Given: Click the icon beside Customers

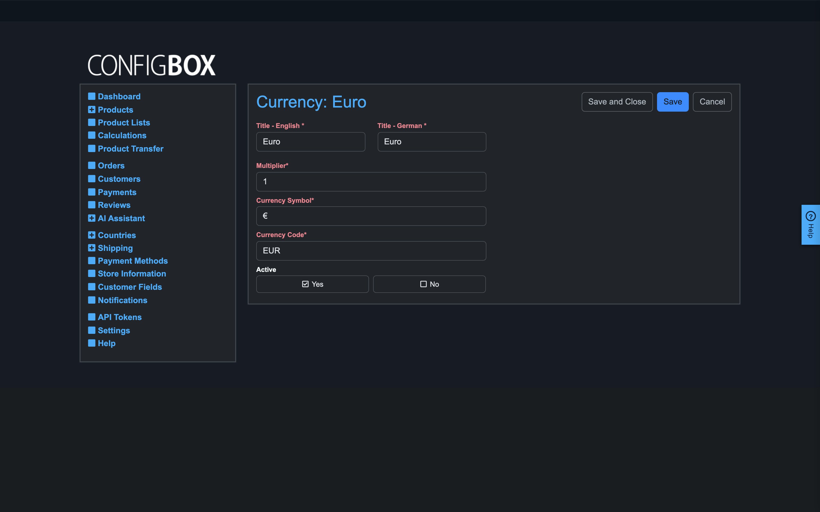Looking at the screenshot, I should click(91, 179).
